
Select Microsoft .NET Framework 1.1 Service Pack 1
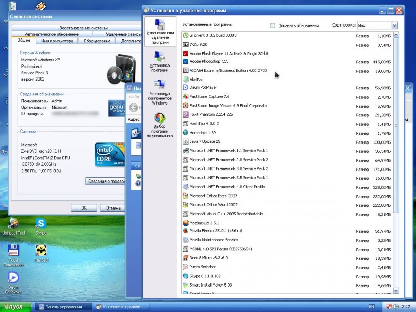click(288, 151)
